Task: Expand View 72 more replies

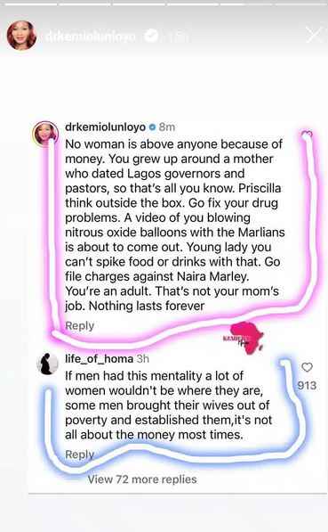Action: pyautogui.click(x=142, y=479)
